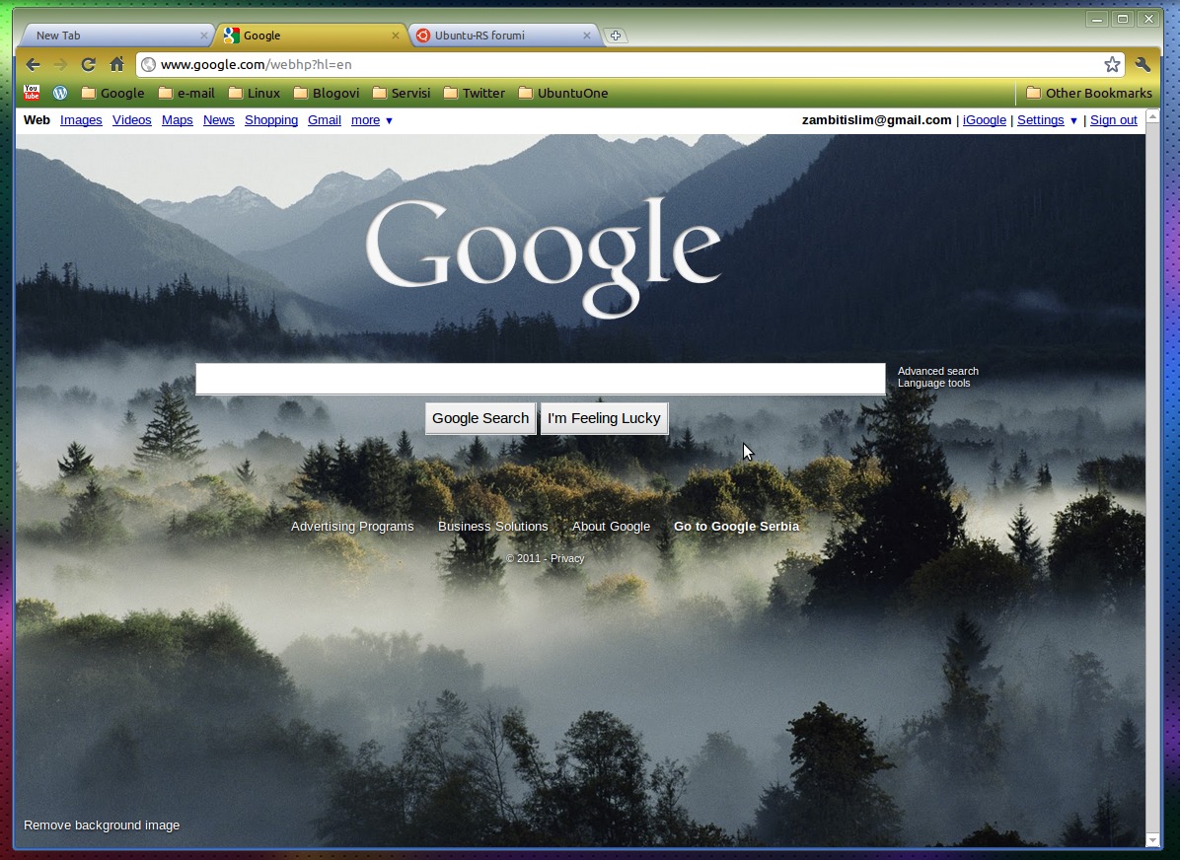Screen dimensions: 1180x860
Task: Maximize the browser window
Action: pos(1122,19)
